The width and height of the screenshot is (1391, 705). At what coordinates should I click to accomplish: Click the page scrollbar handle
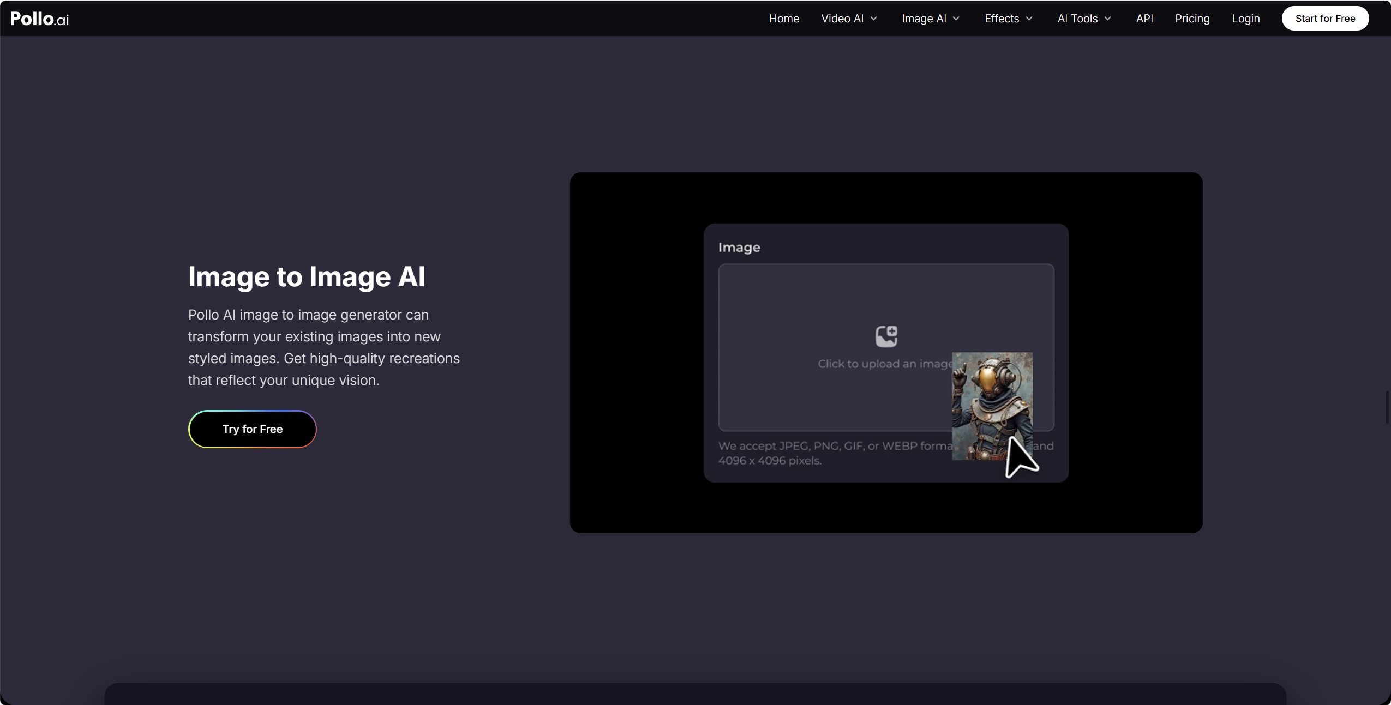tap(1386, 407)
